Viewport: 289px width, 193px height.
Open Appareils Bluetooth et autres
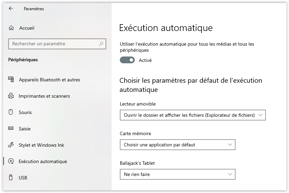50,80
